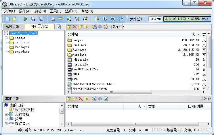Click the notepad with puzzle piece toolbar icon
The height and width of the screenshot is (135, 214).
97,19
